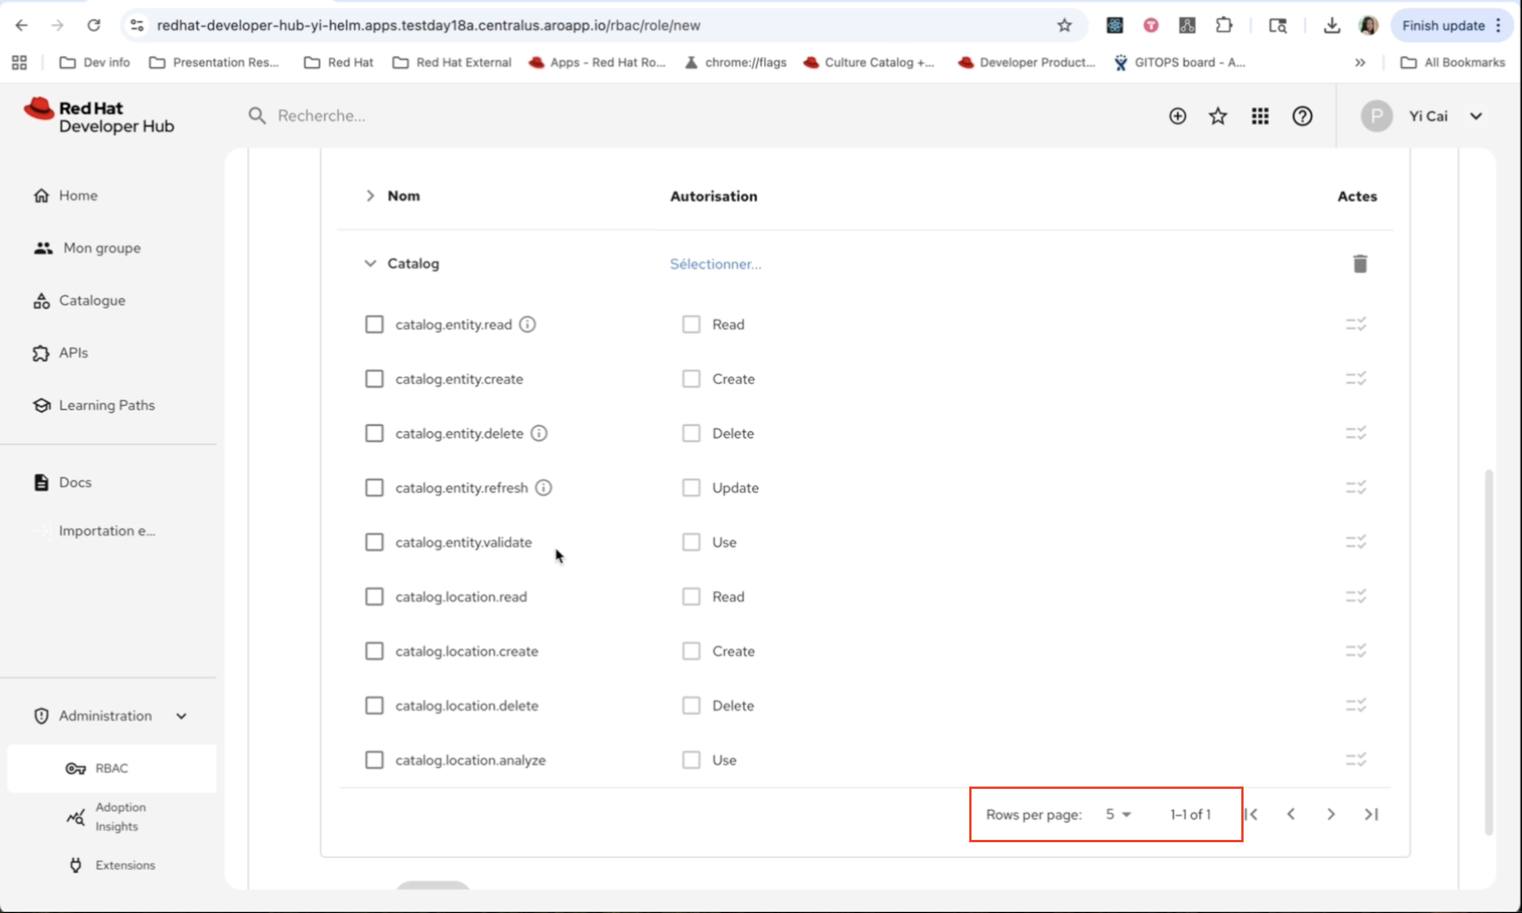Expand the Yi Cai user menu

click(x=1475, y=116)
